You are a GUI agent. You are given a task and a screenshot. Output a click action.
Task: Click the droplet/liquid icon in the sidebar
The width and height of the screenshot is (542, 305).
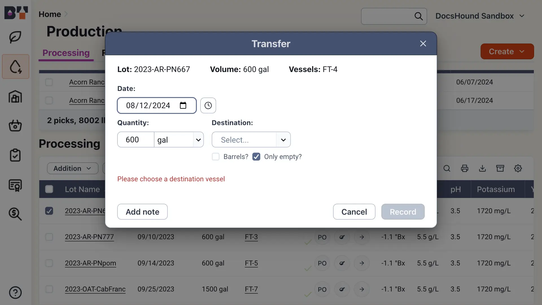point(15,66)
